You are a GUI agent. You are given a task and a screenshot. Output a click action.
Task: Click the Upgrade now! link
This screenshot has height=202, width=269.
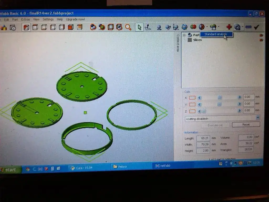point(75,19)
